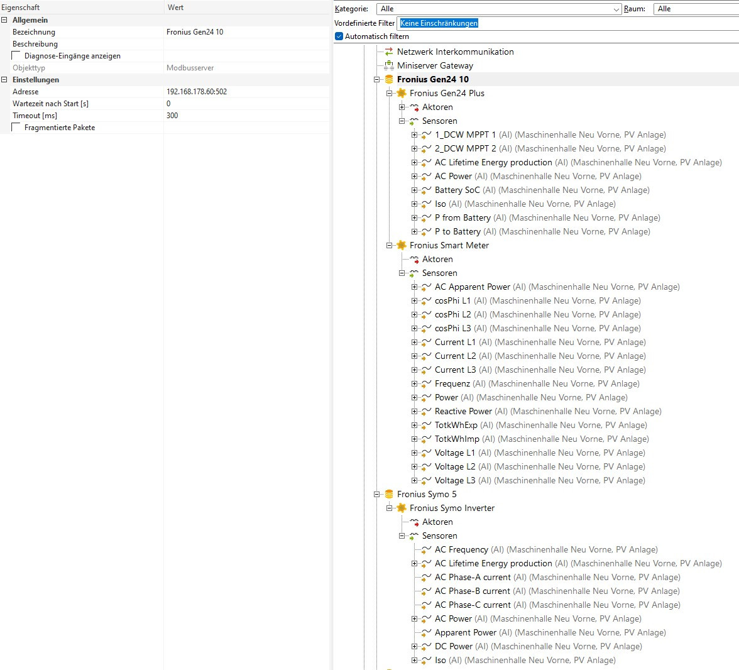Enable Fragmentierte Pakete checkbox
Screen dimensions: 739x670
pos(16,127)
